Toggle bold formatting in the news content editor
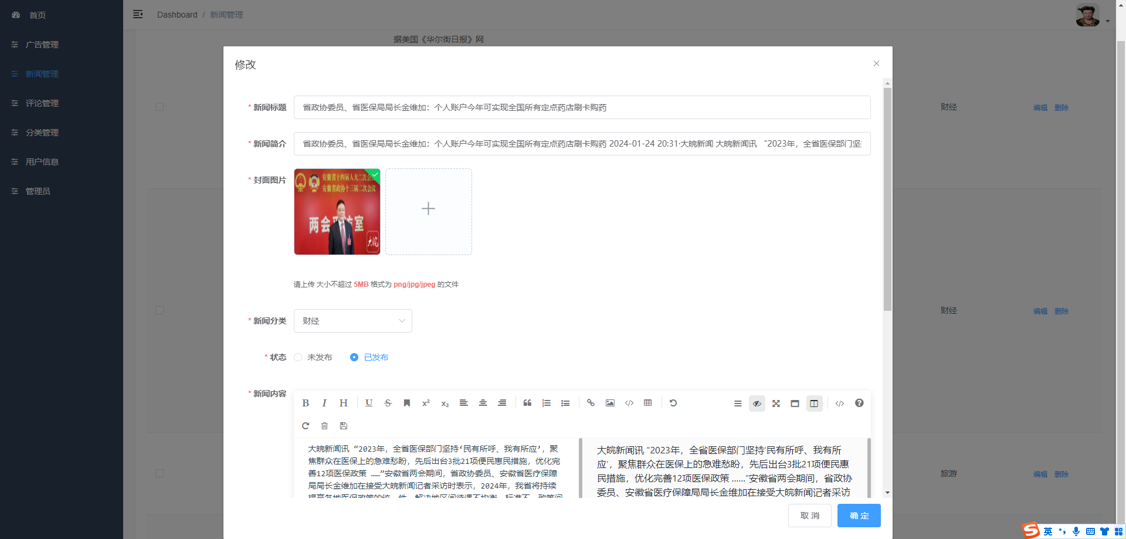 [x=306, y=403]
